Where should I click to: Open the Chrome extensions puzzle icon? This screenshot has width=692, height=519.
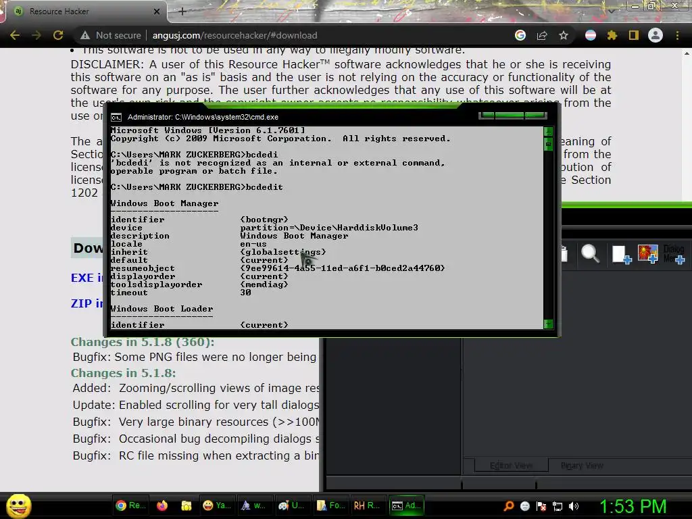pyautogui.click(x=612, y=35)
